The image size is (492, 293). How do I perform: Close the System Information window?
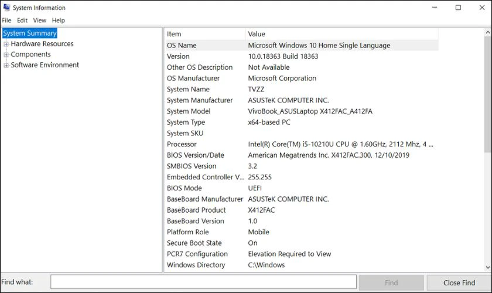click(x=482, y=7)
